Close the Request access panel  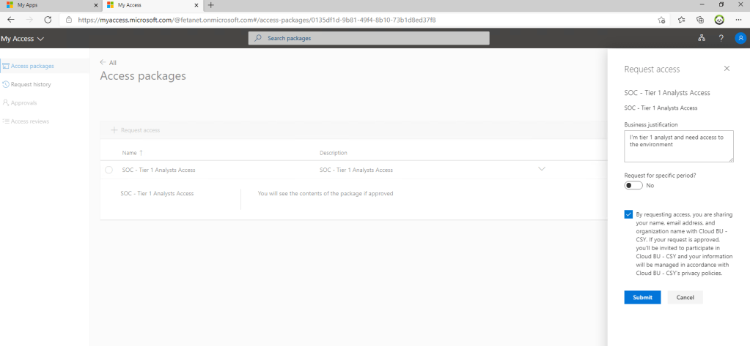tap(727, 68)
